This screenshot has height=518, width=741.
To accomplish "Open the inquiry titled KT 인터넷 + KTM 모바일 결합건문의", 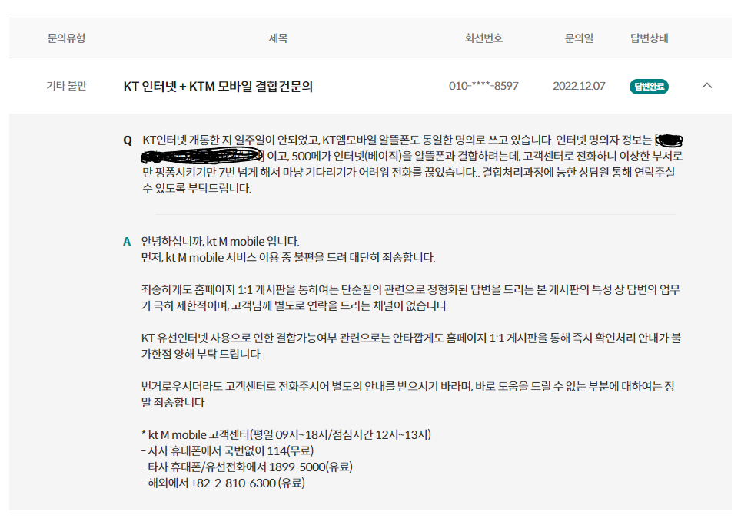I will click(218, 86).
